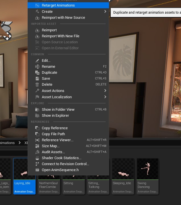181x205 pixels.
Task: Choose Reimport With New File
Action: pyautogui.click(x=68, y=36)
